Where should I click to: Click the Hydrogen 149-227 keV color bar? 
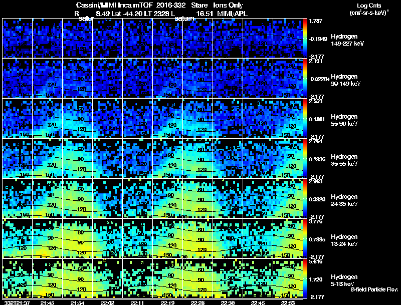coord(305,38)
